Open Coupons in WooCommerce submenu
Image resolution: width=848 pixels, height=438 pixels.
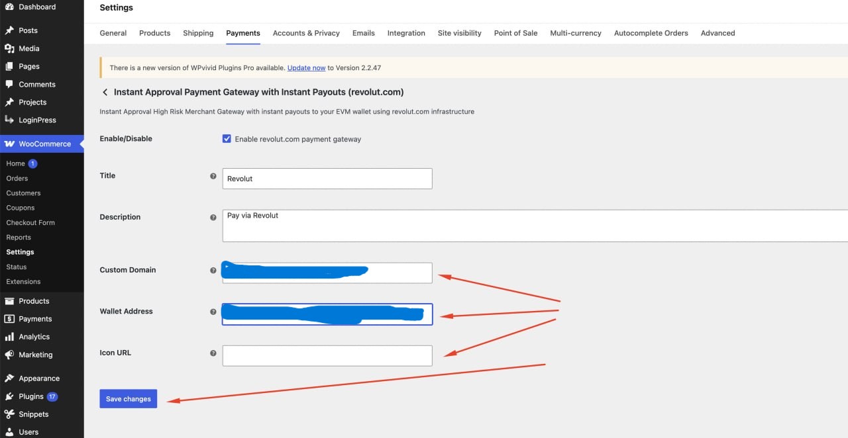[21, 208]
